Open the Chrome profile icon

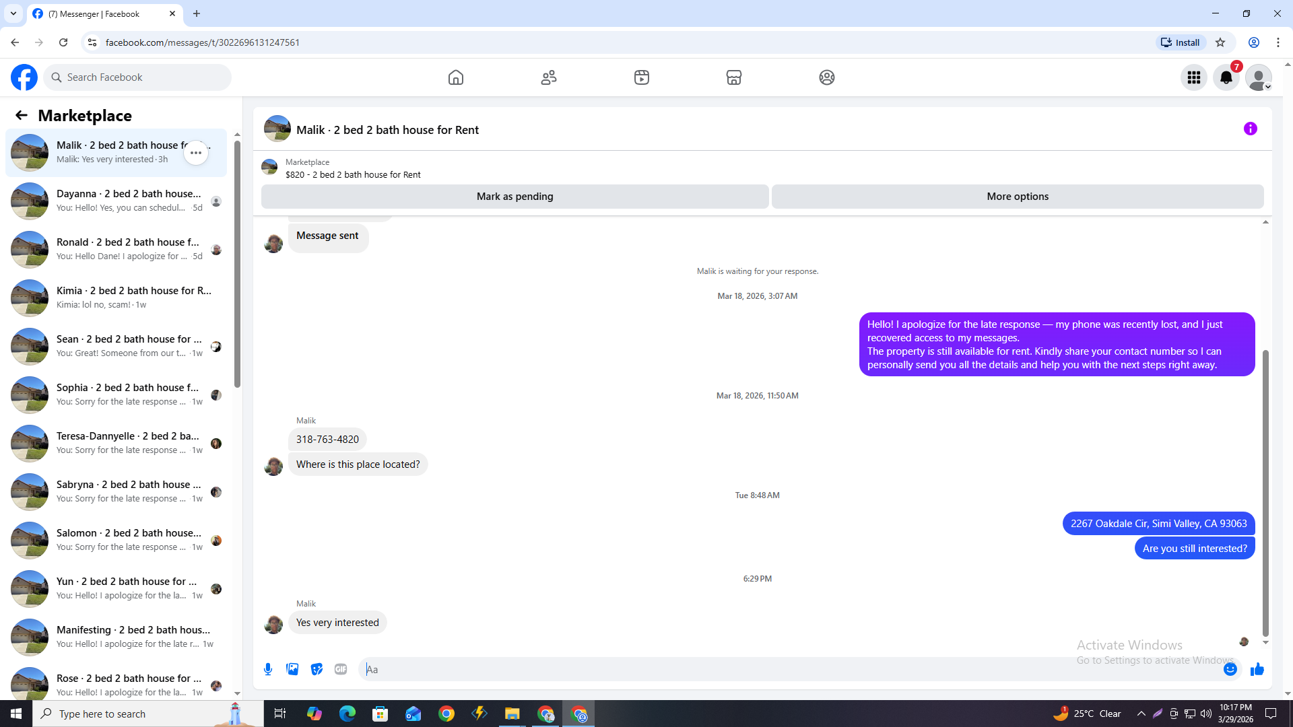(1254, 42)
